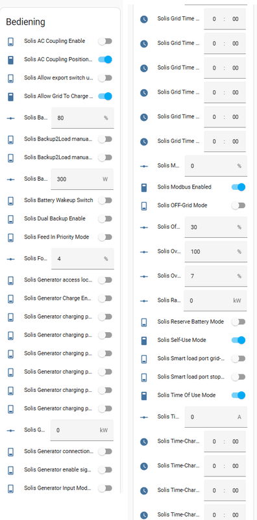Toggle Solis Generator enable sig switch
Viewport: 257px width, 520px height.
105,470
